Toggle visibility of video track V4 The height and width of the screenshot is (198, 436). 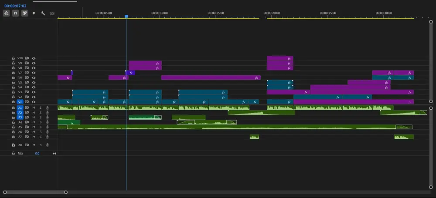34,87
